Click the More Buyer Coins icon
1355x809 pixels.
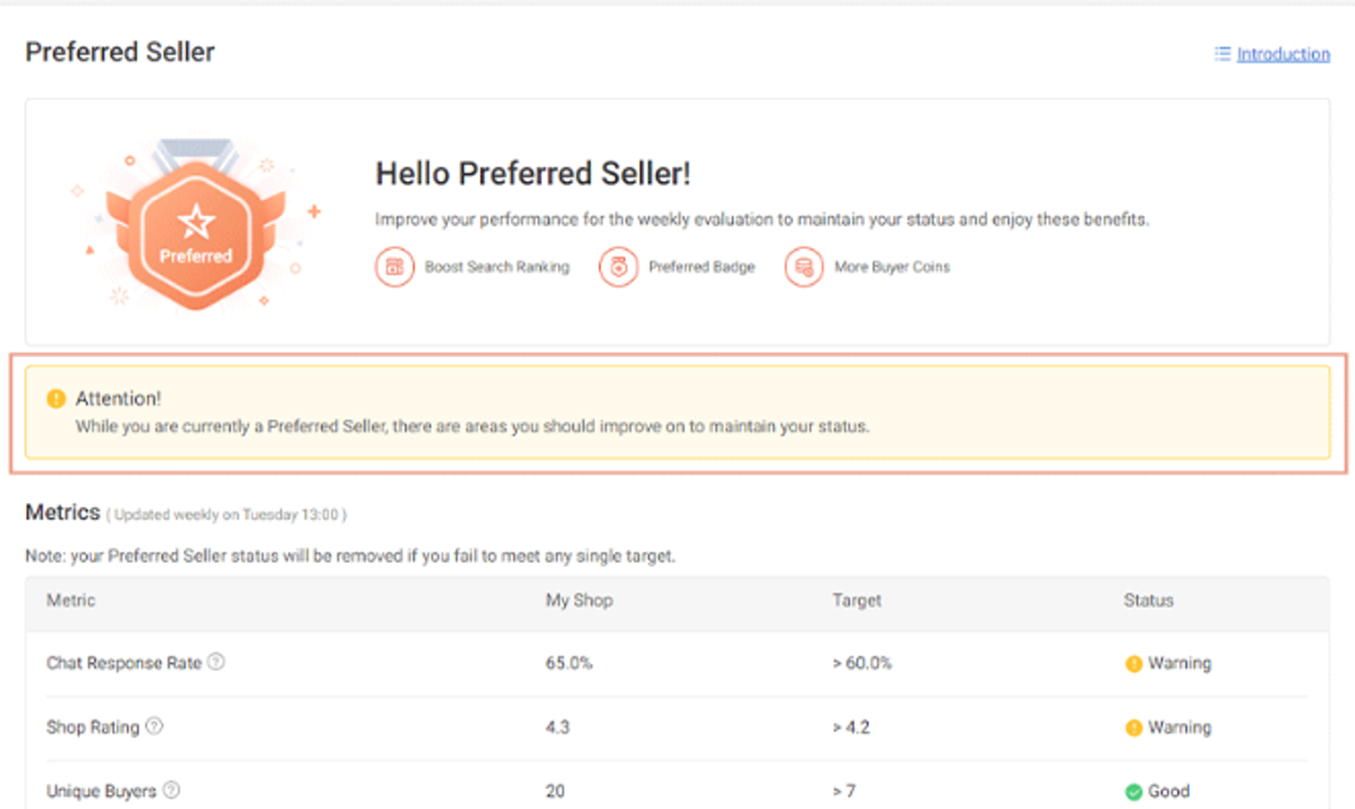tap(804, 266)
